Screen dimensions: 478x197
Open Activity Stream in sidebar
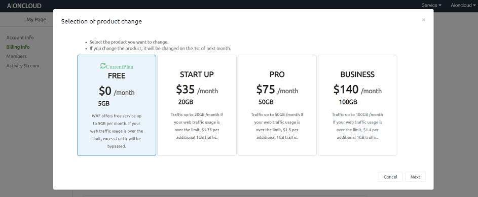pos(23,66)
